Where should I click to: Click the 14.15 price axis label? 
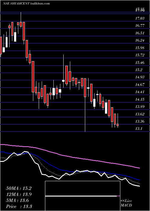point(140,99)
